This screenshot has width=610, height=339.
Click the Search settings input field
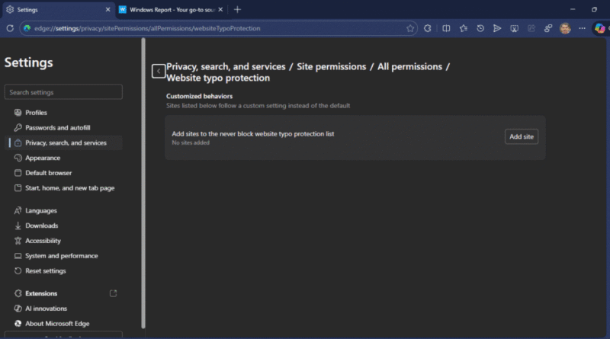click(x=63, y=92)
